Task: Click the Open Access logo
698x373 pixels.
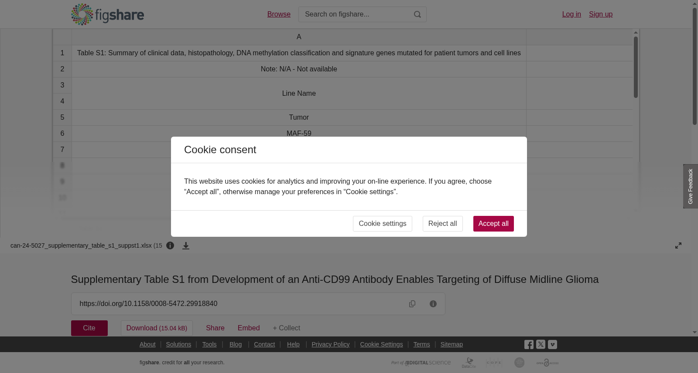Action: [x=547, y=363]
